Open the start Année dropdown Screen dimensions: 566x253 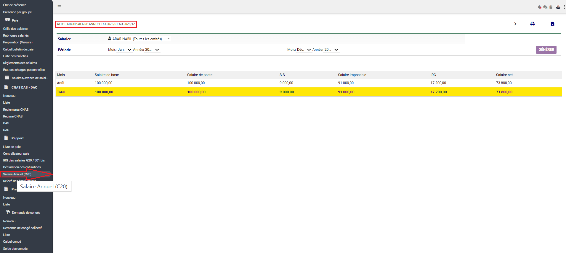[152, 50]
